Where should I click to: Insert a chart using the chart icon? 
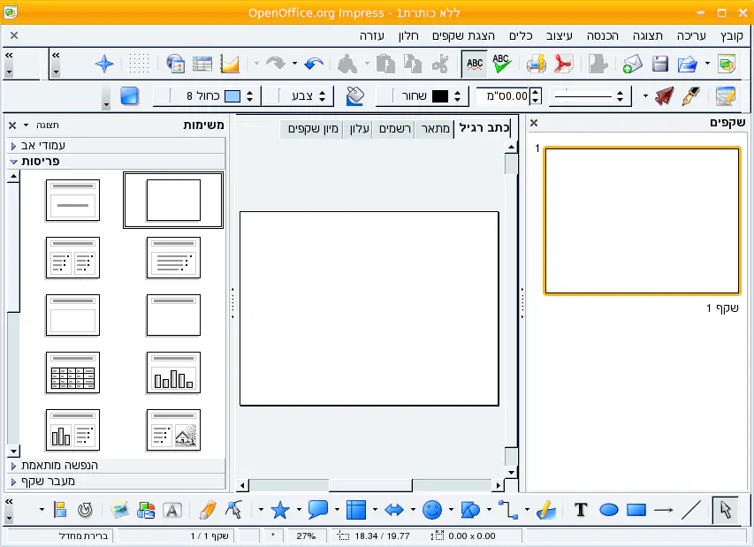coord(230,64)
